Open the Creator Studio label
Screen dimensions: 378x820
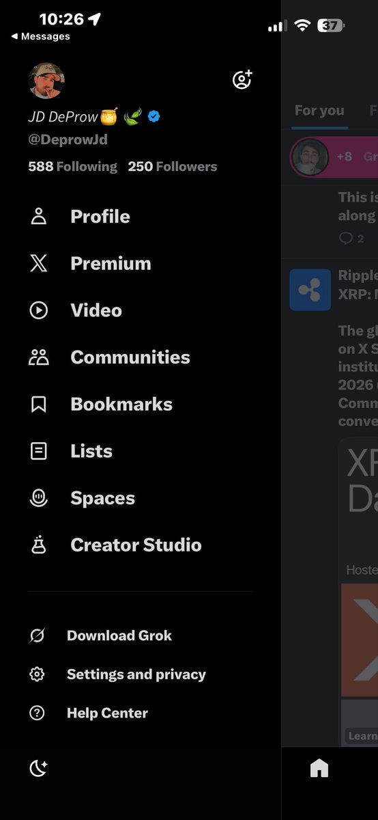click(136, 545)
